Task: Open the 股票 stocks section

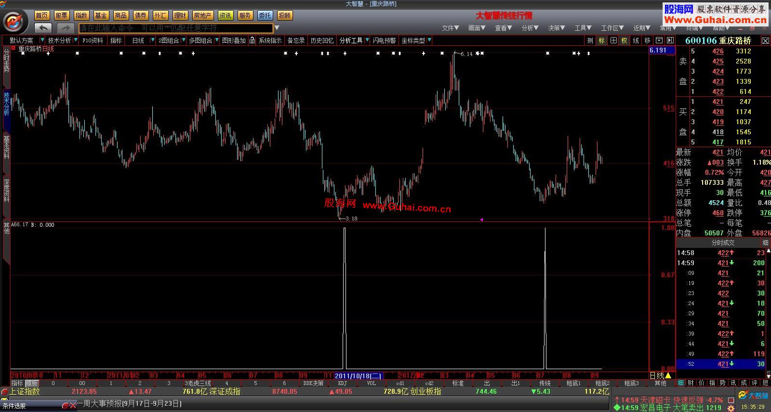Action: [x=62, y=15]
